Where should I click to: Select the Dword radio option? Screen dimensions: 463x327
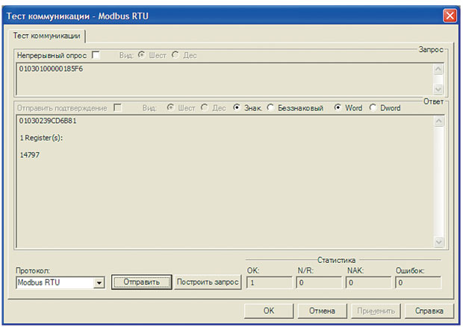click(x=373, y=107)
